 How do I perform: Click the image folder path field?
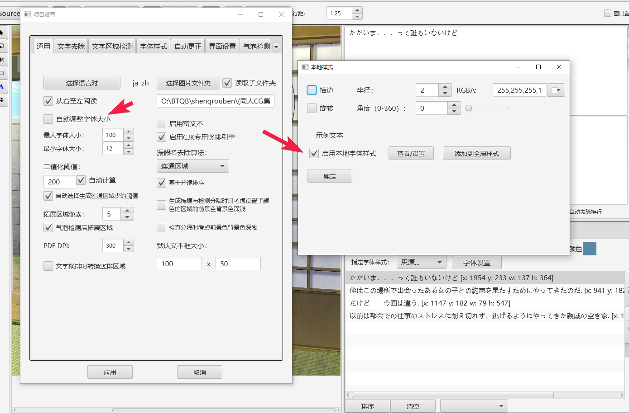coord(216,101)
